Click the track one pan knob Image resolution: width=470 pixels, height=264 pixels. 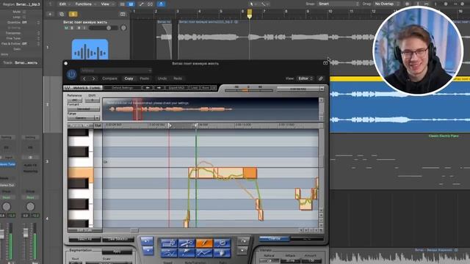pos(123,28)
